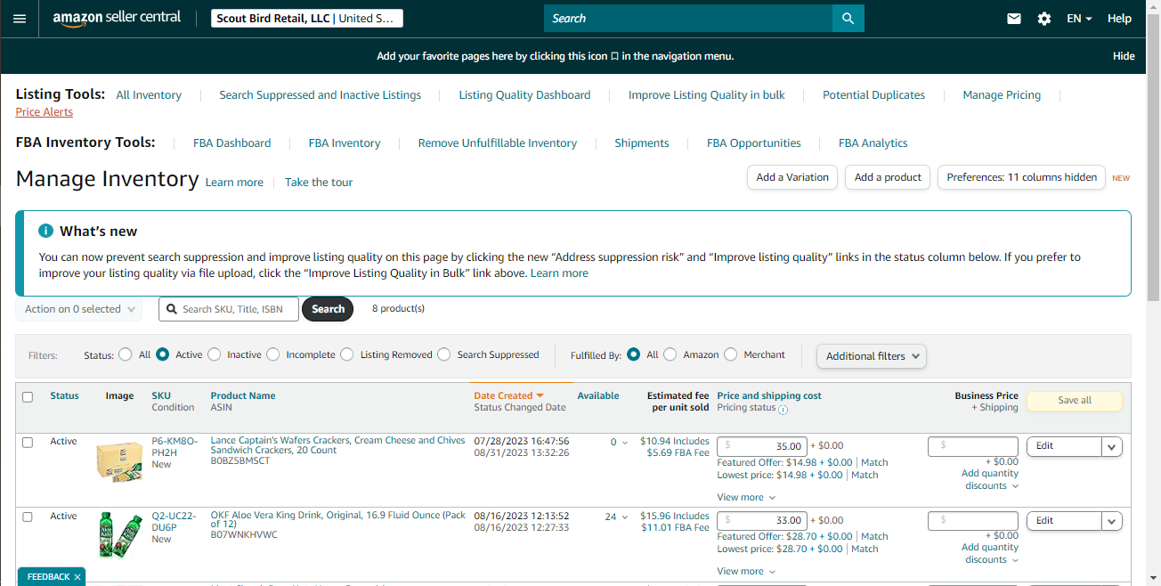1161x586 pixels.
Task: Open FBA Dashboard
Action: tap(232, 143)
